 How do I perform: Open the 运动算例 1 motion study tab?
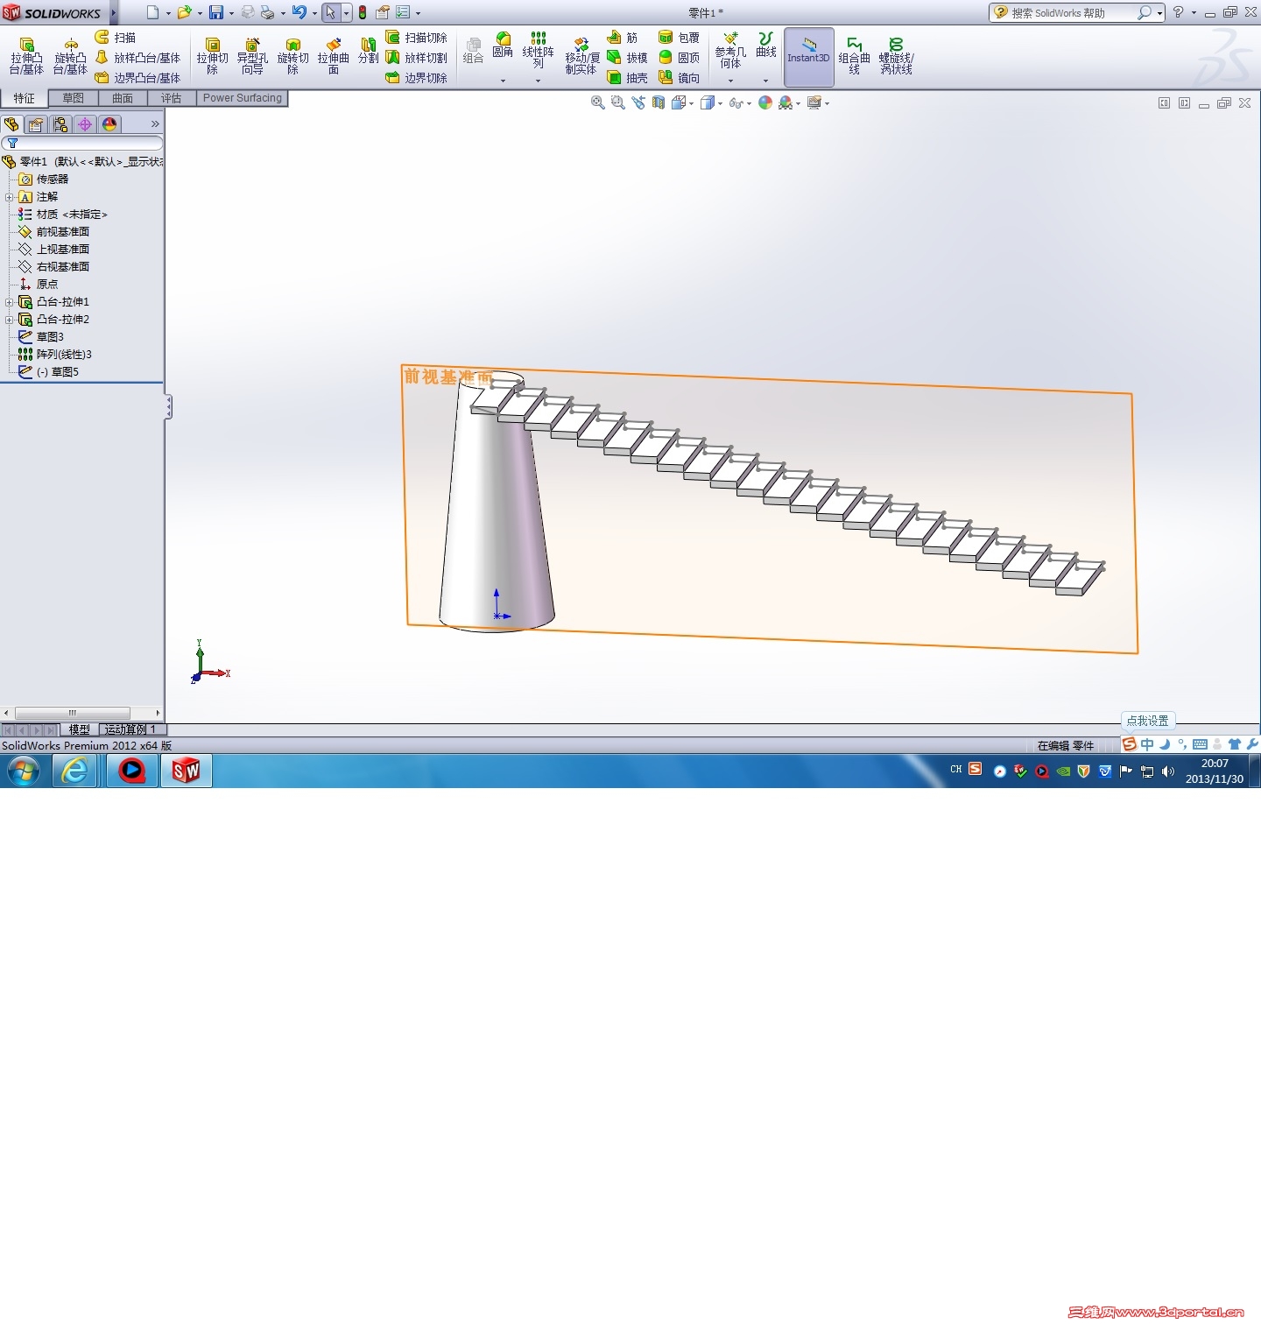pos(131,729)
